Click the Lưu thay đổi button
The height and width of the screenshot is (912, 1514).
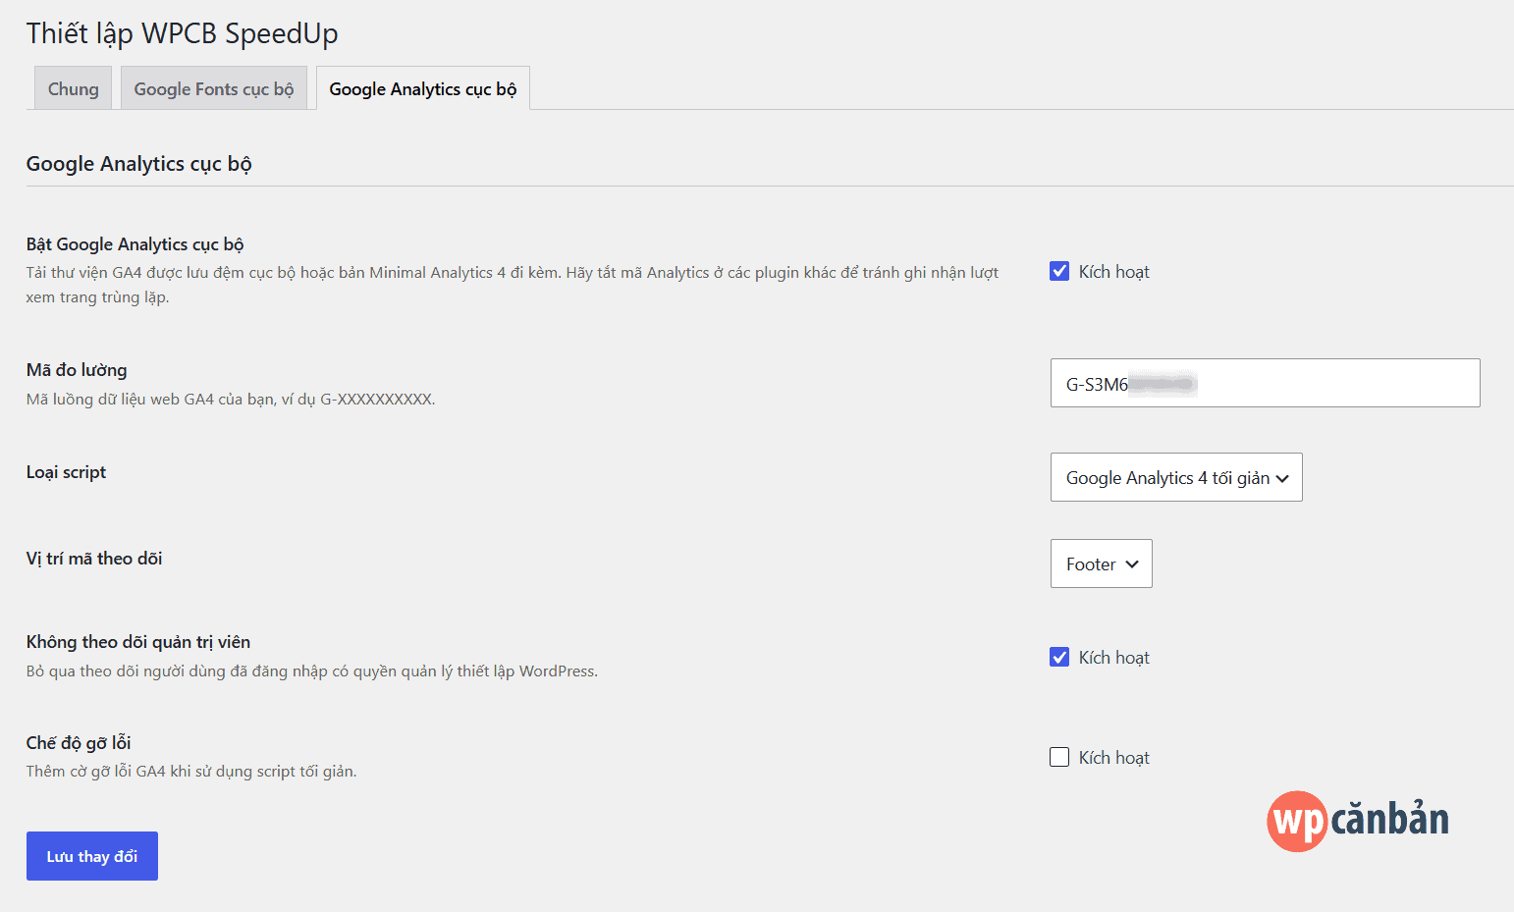(92, 856)
